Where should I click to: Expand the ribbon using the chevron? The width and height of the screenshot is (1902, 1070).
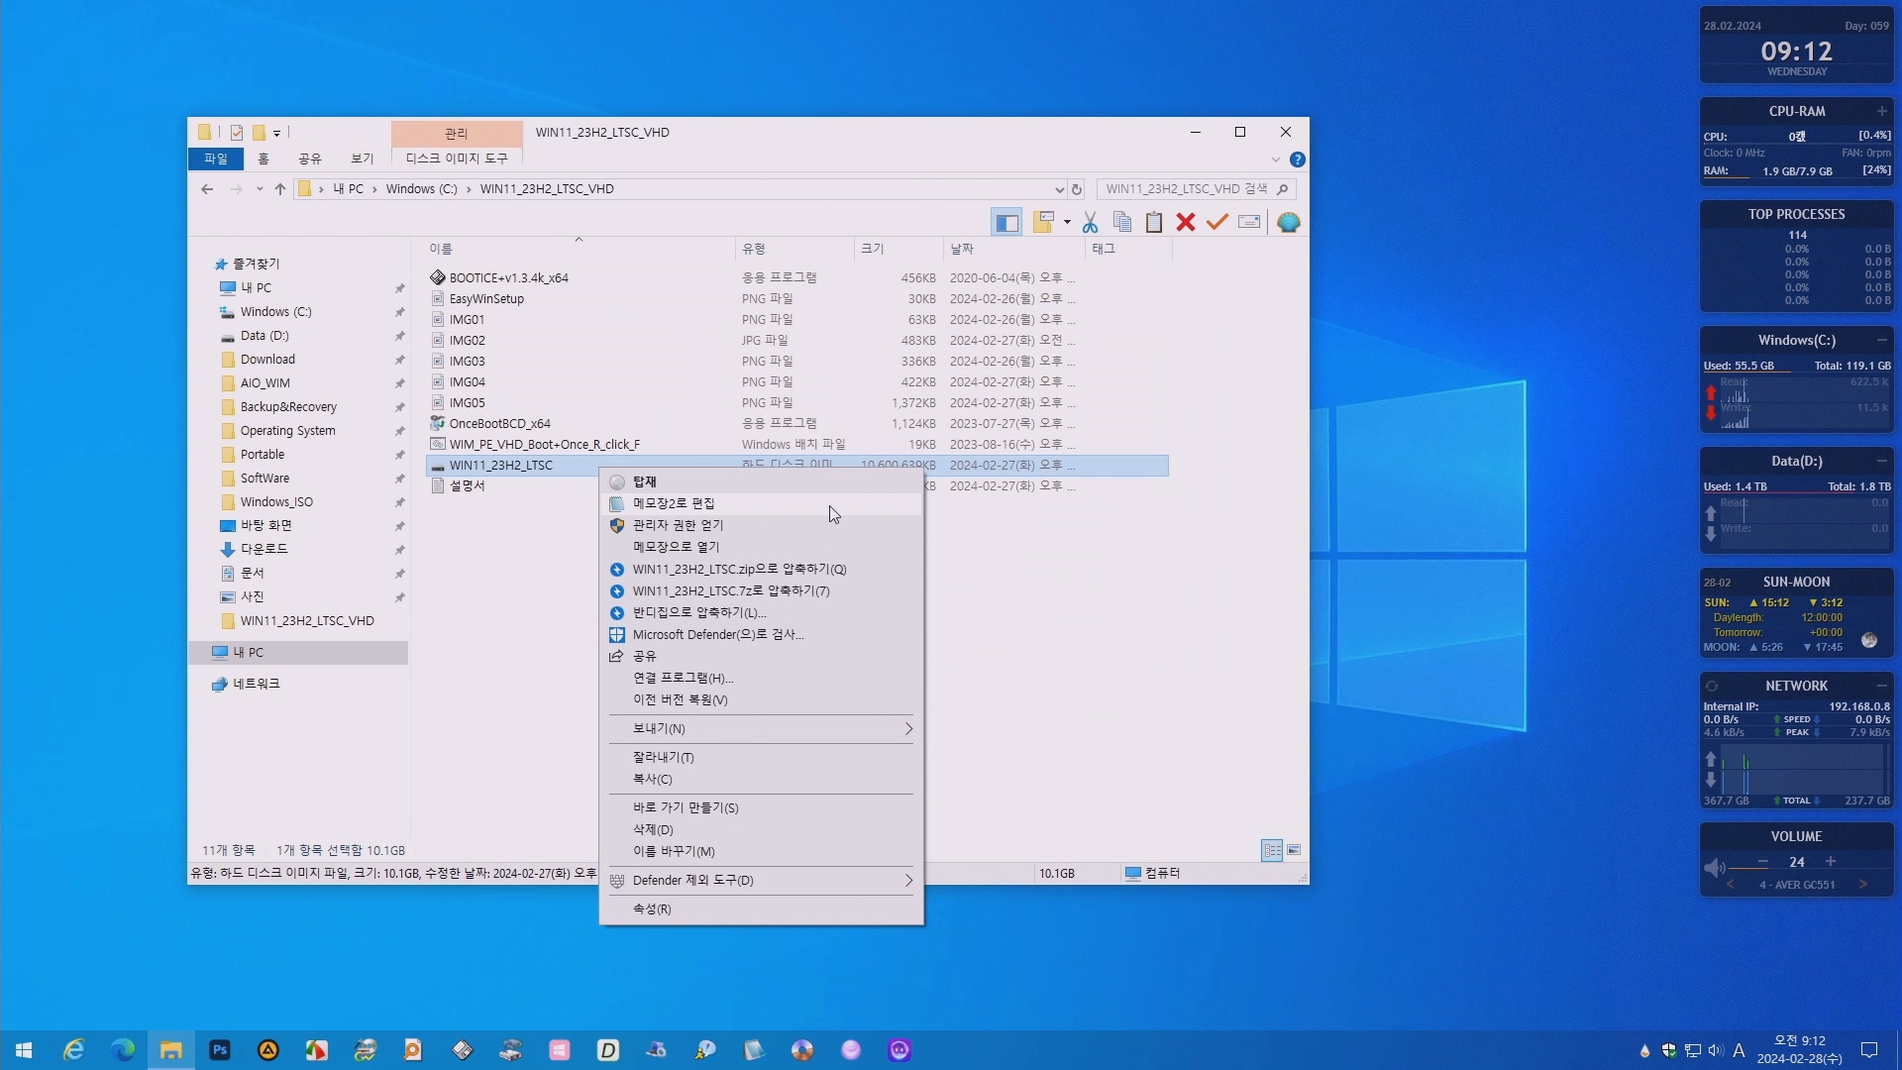[1276, 160]
